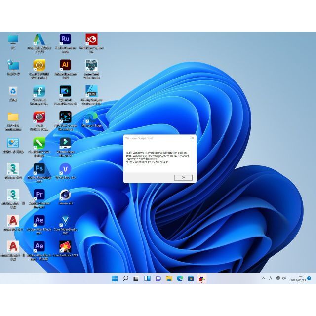Launch Adobe Premiere Rush shortcut
The image size is (316, 316).
pos(65,43)
